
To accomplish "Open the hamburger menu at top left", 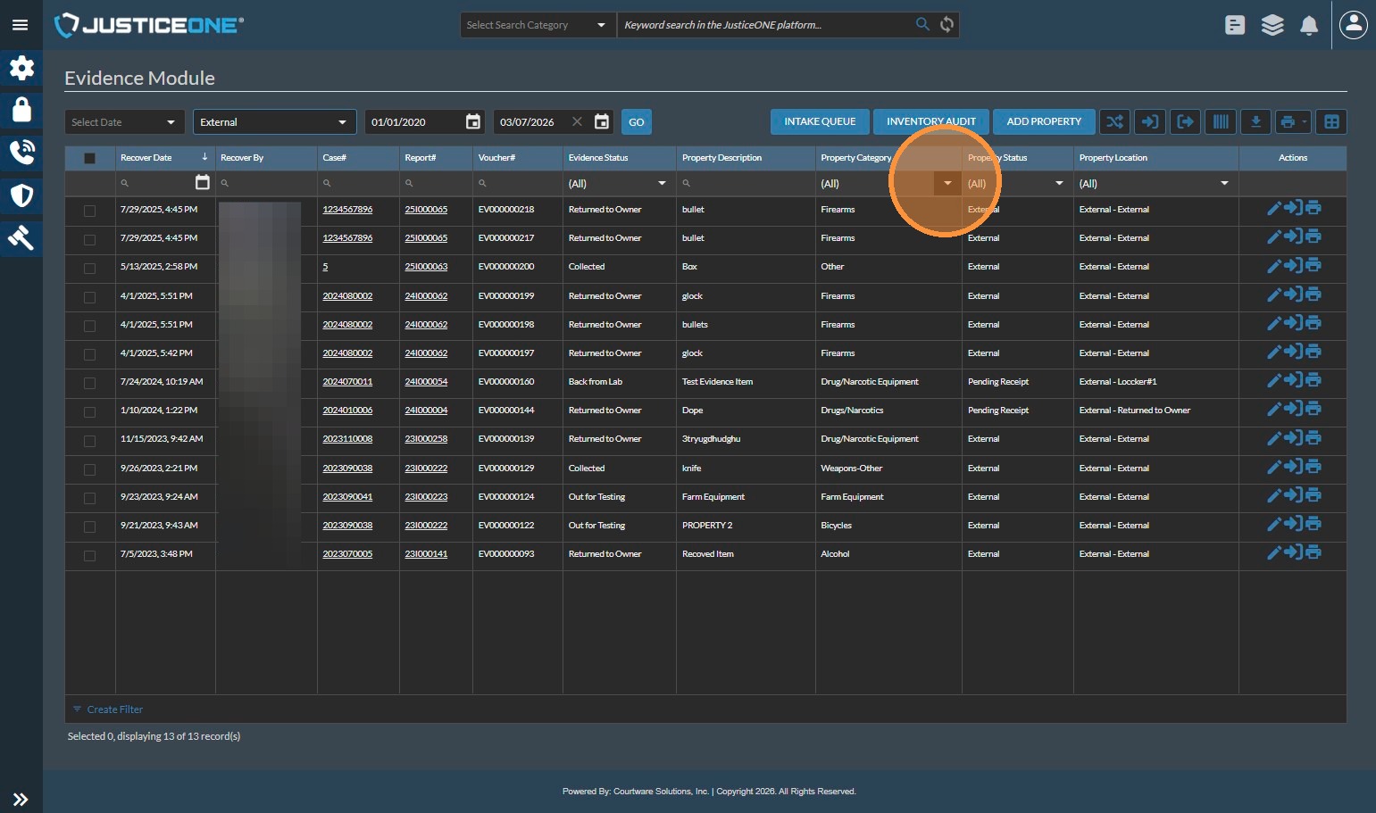I will click(x=21, y=25).
